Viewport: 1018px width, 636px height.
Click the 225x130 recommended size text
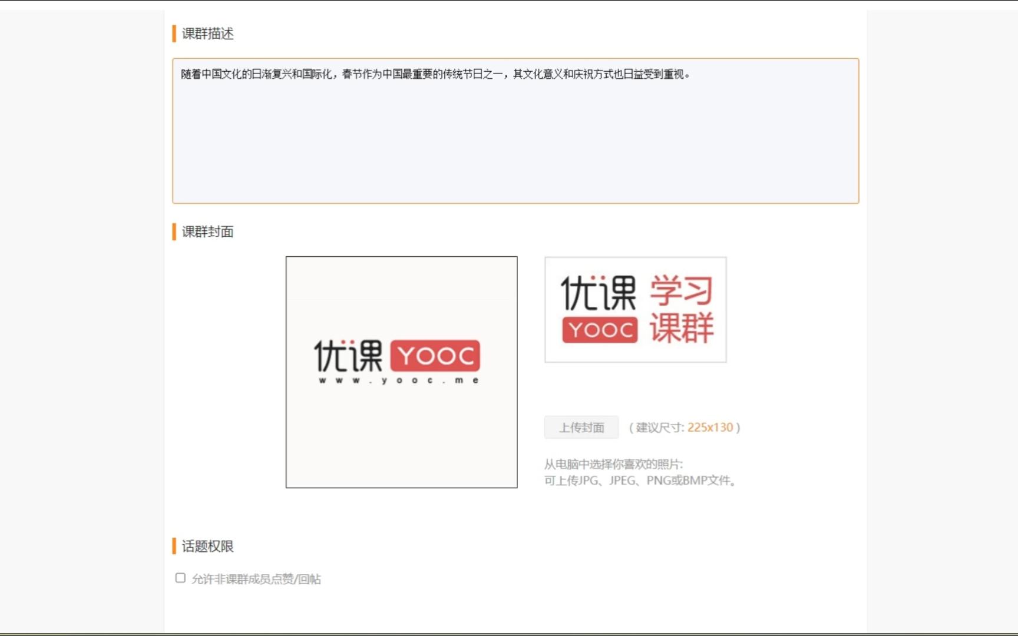coord(710,428)
